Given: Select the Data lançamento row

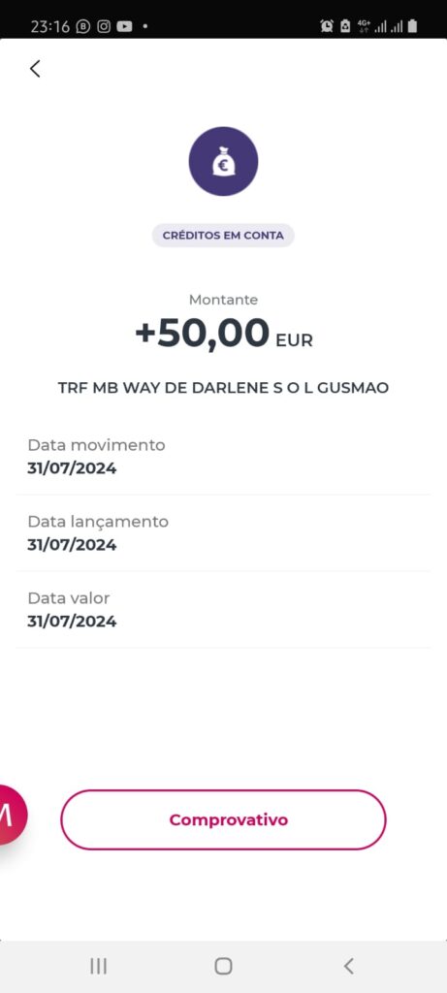Looking at the screenshot, I should (x=223, y=533).
